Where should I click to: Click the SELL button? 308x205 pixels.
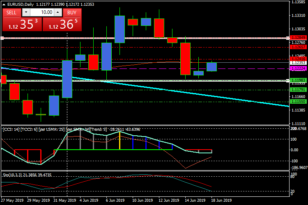click(x=11, y=13)
